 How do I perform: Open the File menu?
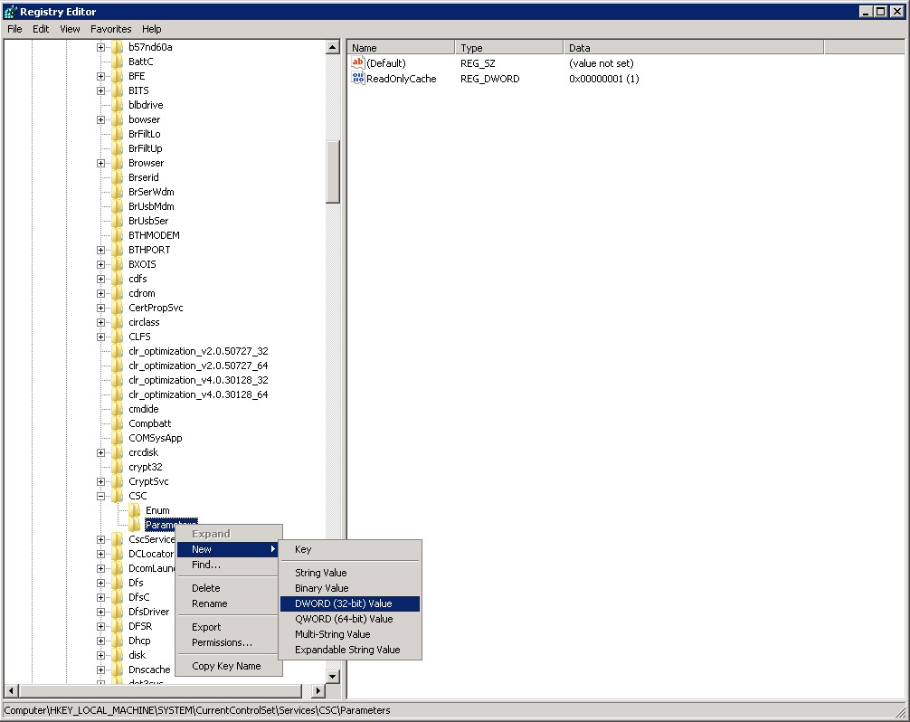point(14,29)
